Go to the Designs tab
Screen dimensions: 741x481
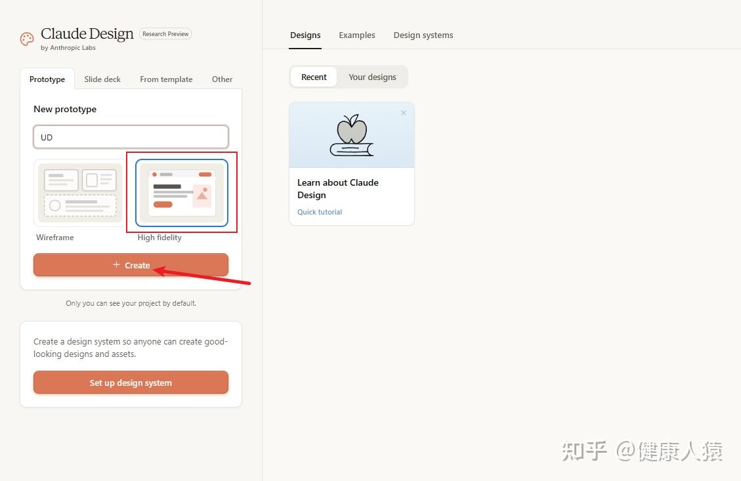tap(305, 35)
